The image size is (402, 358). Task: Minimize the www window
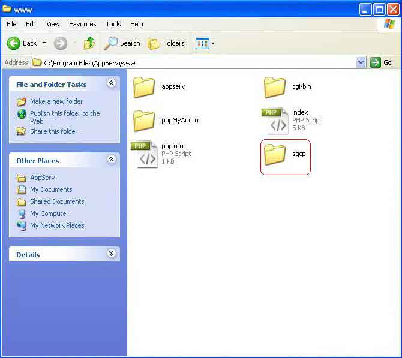pyautogui.click(x=365, y=10)
